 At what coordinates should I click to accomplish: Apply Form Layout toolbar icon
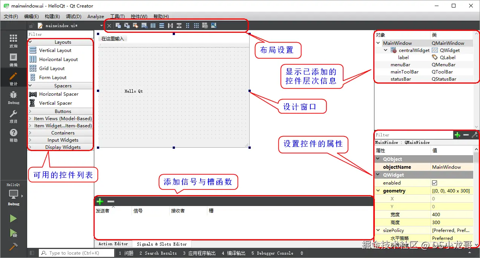[x=187, y=26]
